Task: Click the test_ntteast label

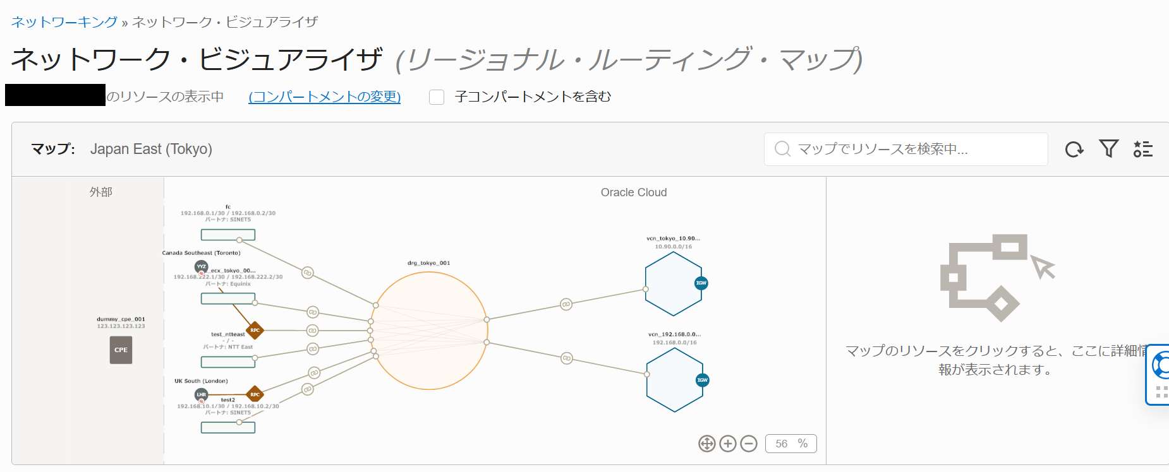Action: 228,334
